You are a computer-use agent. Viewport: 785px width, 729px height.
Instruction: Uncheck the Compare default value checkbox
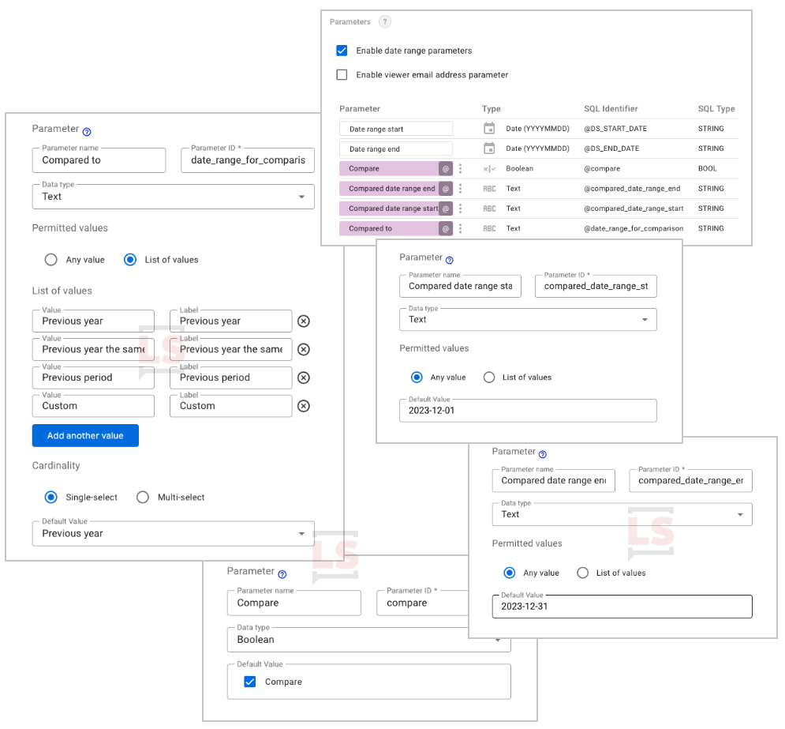[250, 682]
